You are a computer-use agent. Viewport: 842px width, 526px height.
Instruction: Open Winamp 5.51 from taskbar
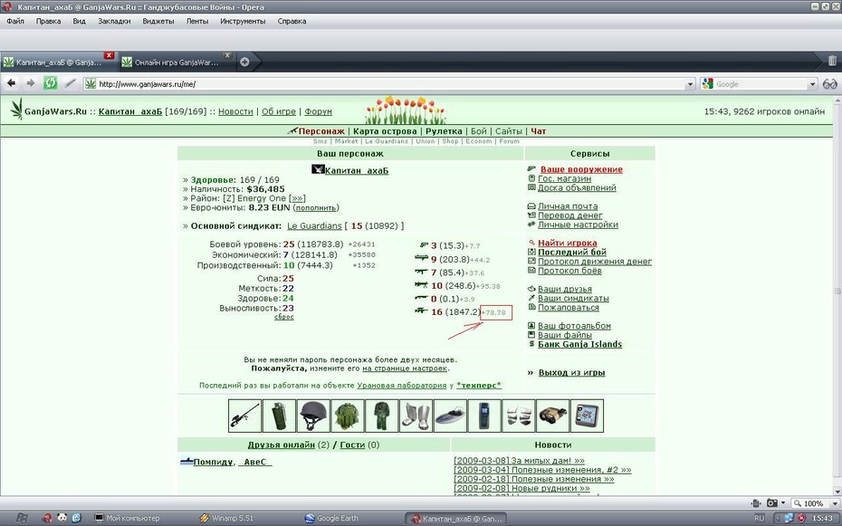click(226, 518)
